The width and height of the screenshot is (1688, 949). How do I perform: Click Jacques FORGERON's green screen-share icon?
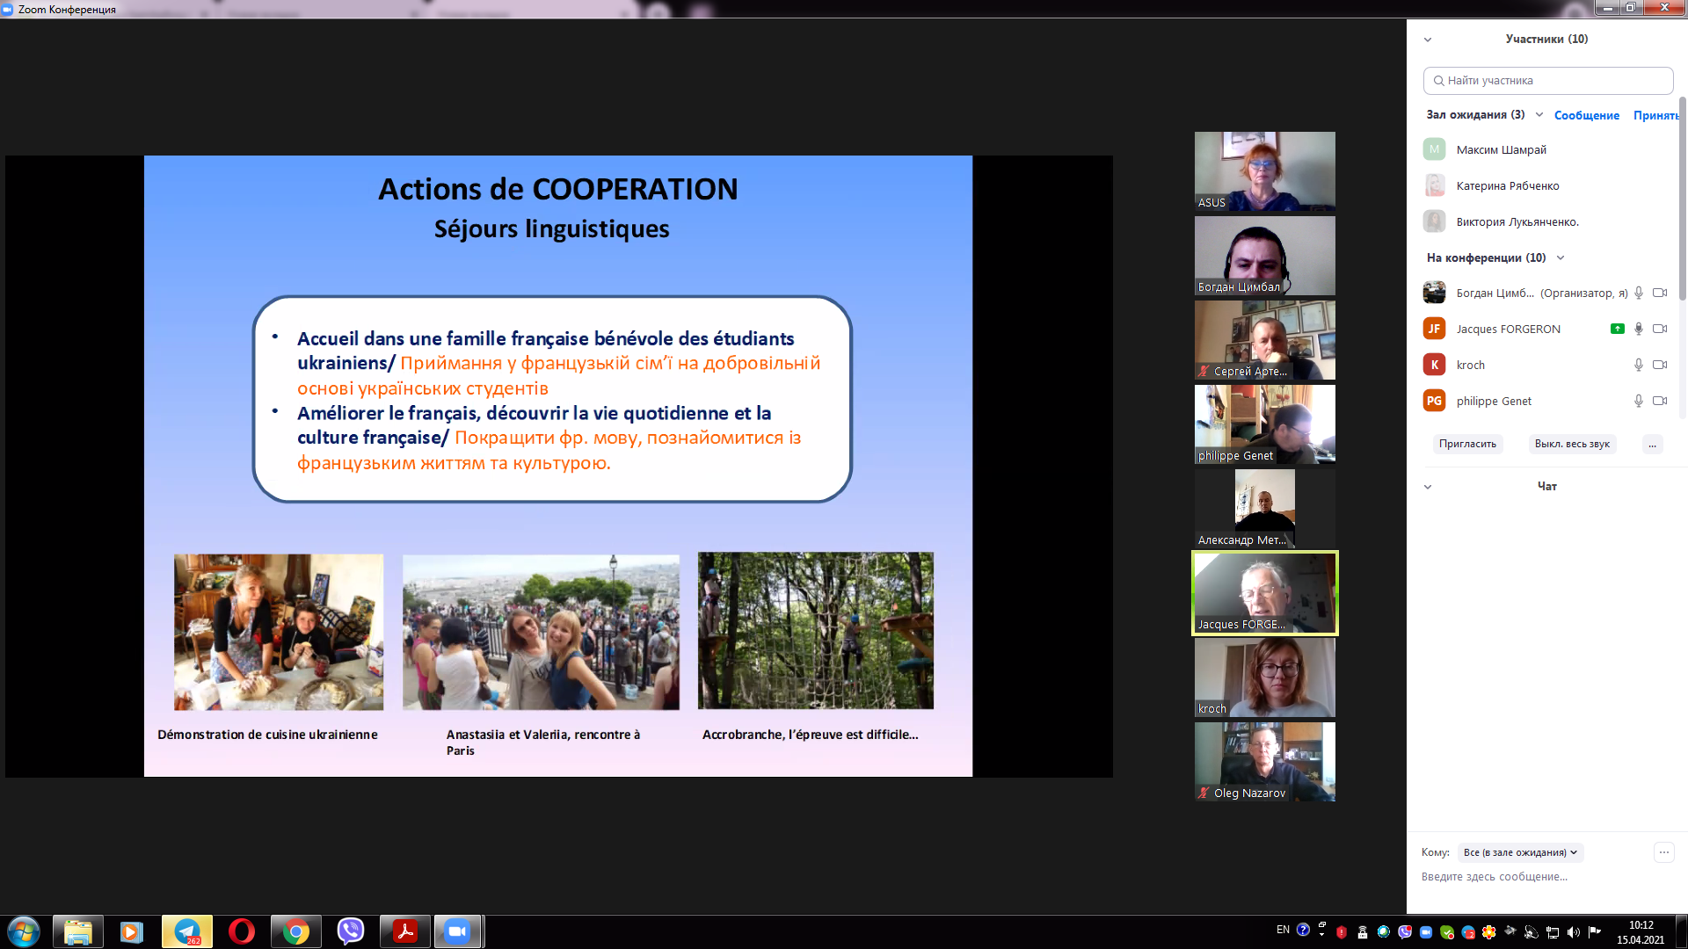click(1617, 329)
